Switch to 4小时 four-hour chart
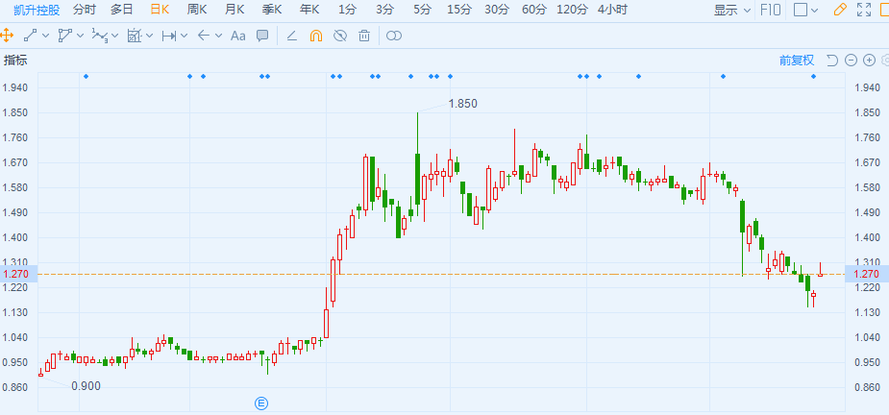889x415 pixels. pos(612,9)
